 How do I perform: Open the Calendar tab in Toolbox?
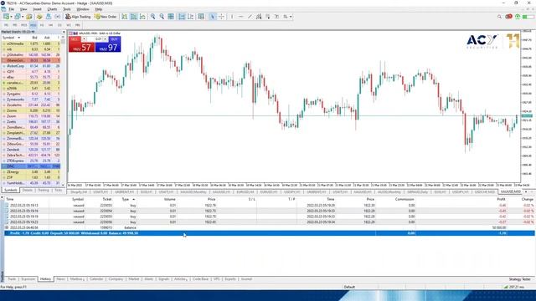pyautogui.click(x=96, y=279)
